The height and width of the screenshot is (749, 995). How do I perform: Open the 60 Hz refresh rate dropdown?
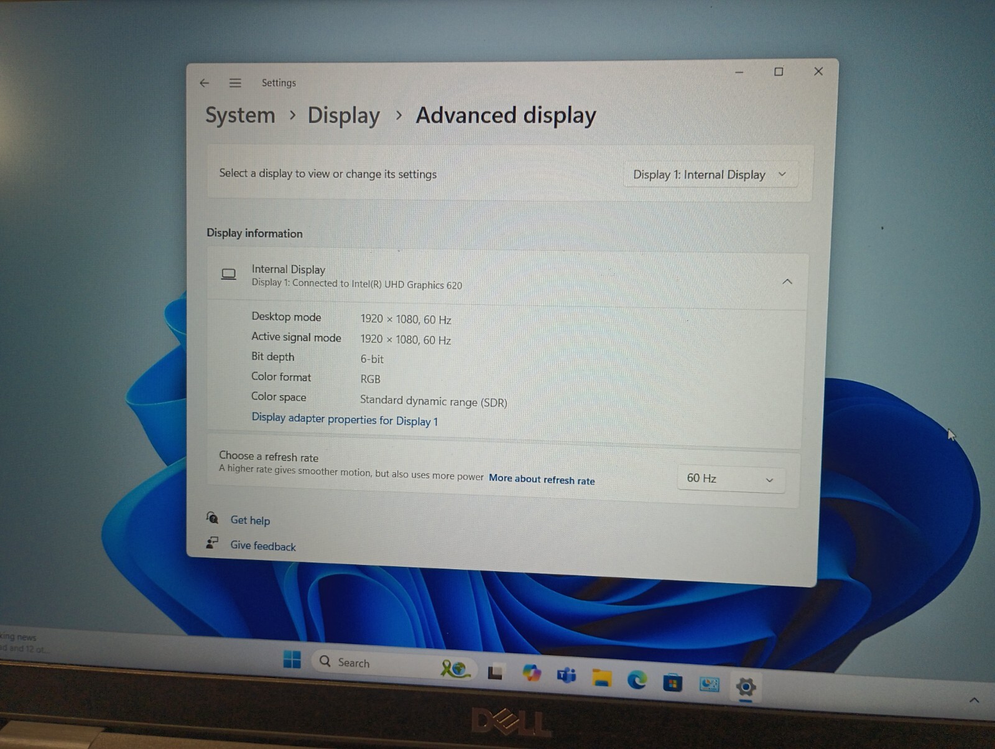730,479
